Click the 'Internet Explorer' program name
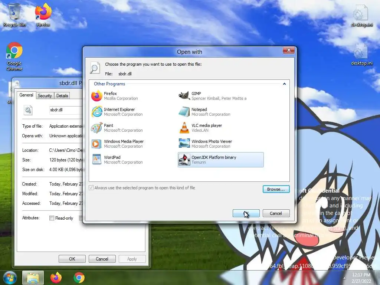 coord(119,109)
